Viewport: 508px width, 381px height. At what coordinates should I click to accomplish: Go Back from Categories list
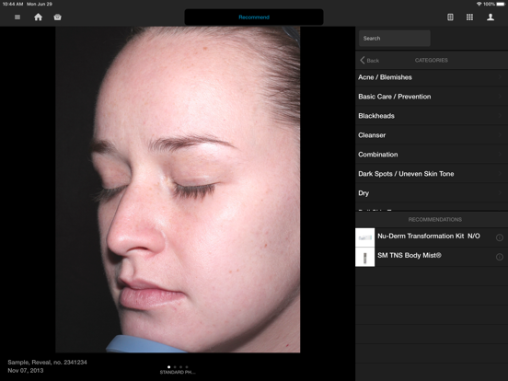[x=370, y=60]
